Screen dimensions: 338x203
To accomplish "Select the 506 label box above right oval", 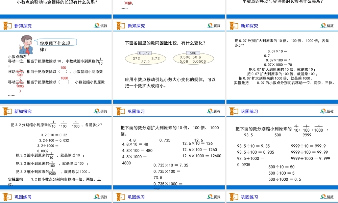I will (x=193, y=53).
